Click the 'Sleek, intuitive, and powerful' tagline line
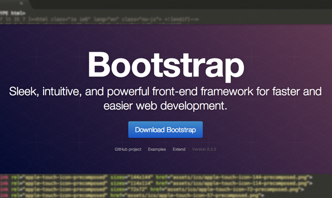Image resolution: width=332 pixels, height=198 pixels. (165, 92)
